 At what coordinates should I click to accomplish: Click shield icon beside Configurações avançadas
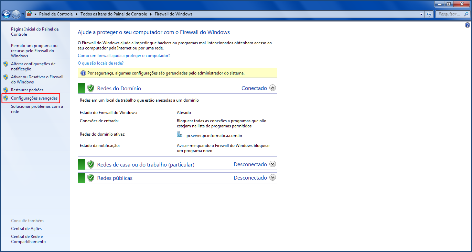(x=6, y=98)
